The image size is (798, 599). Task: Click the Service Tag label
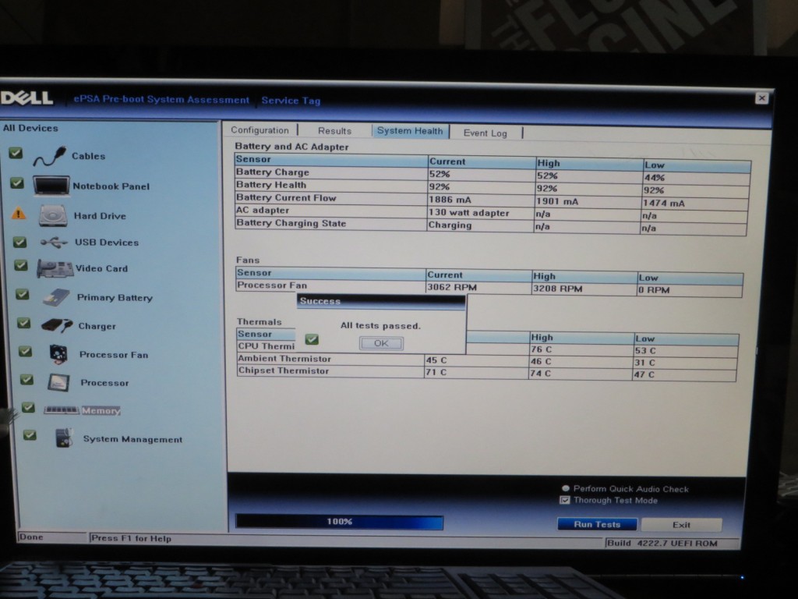tap(291, 101)
